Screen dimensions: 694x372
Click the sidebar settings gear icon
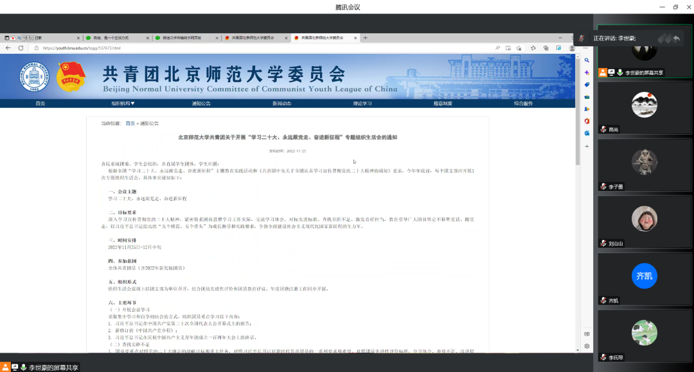(587, 346)
